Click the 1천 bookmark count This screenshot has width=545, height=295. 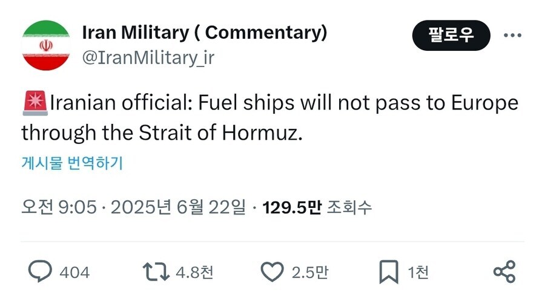pyautogui.click(x=418, y=272)
